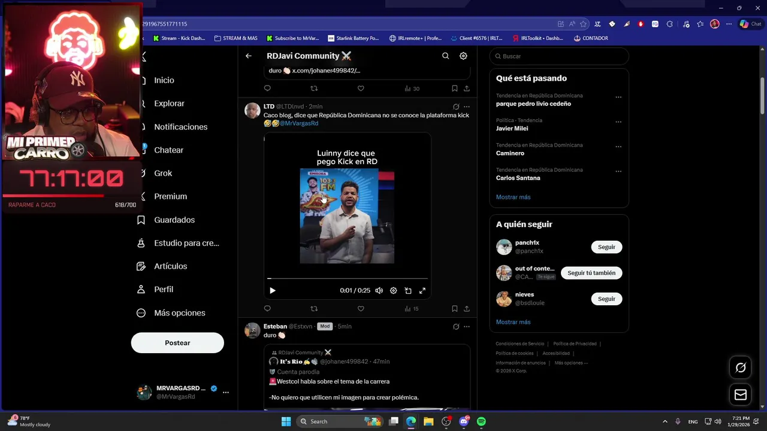Image resolution: width=767 pixels, height=431 pixels.
Task: Open x.com/johaner499842 link
Action: [326, 71]
